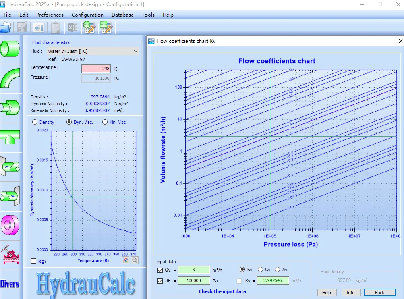Click the Kv result field showing 2.997545
404x299 pixels.
[273, 280]
